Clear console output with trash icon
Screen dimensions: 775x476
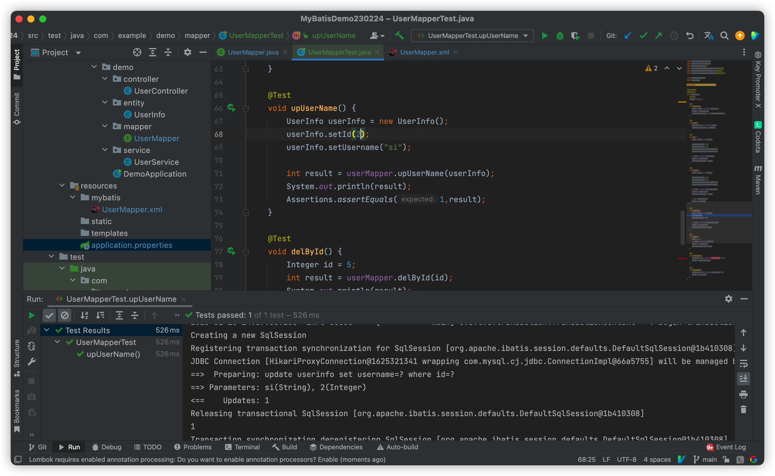tap(743, 409)
